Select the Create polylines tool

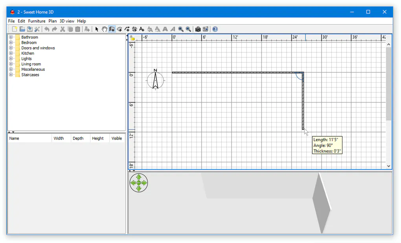coord(127,29)
